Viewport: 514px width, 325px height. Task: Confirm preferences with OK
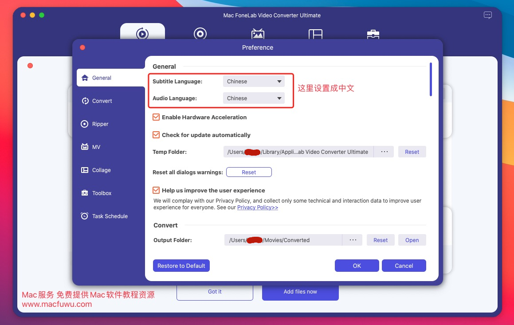[357, 266]
